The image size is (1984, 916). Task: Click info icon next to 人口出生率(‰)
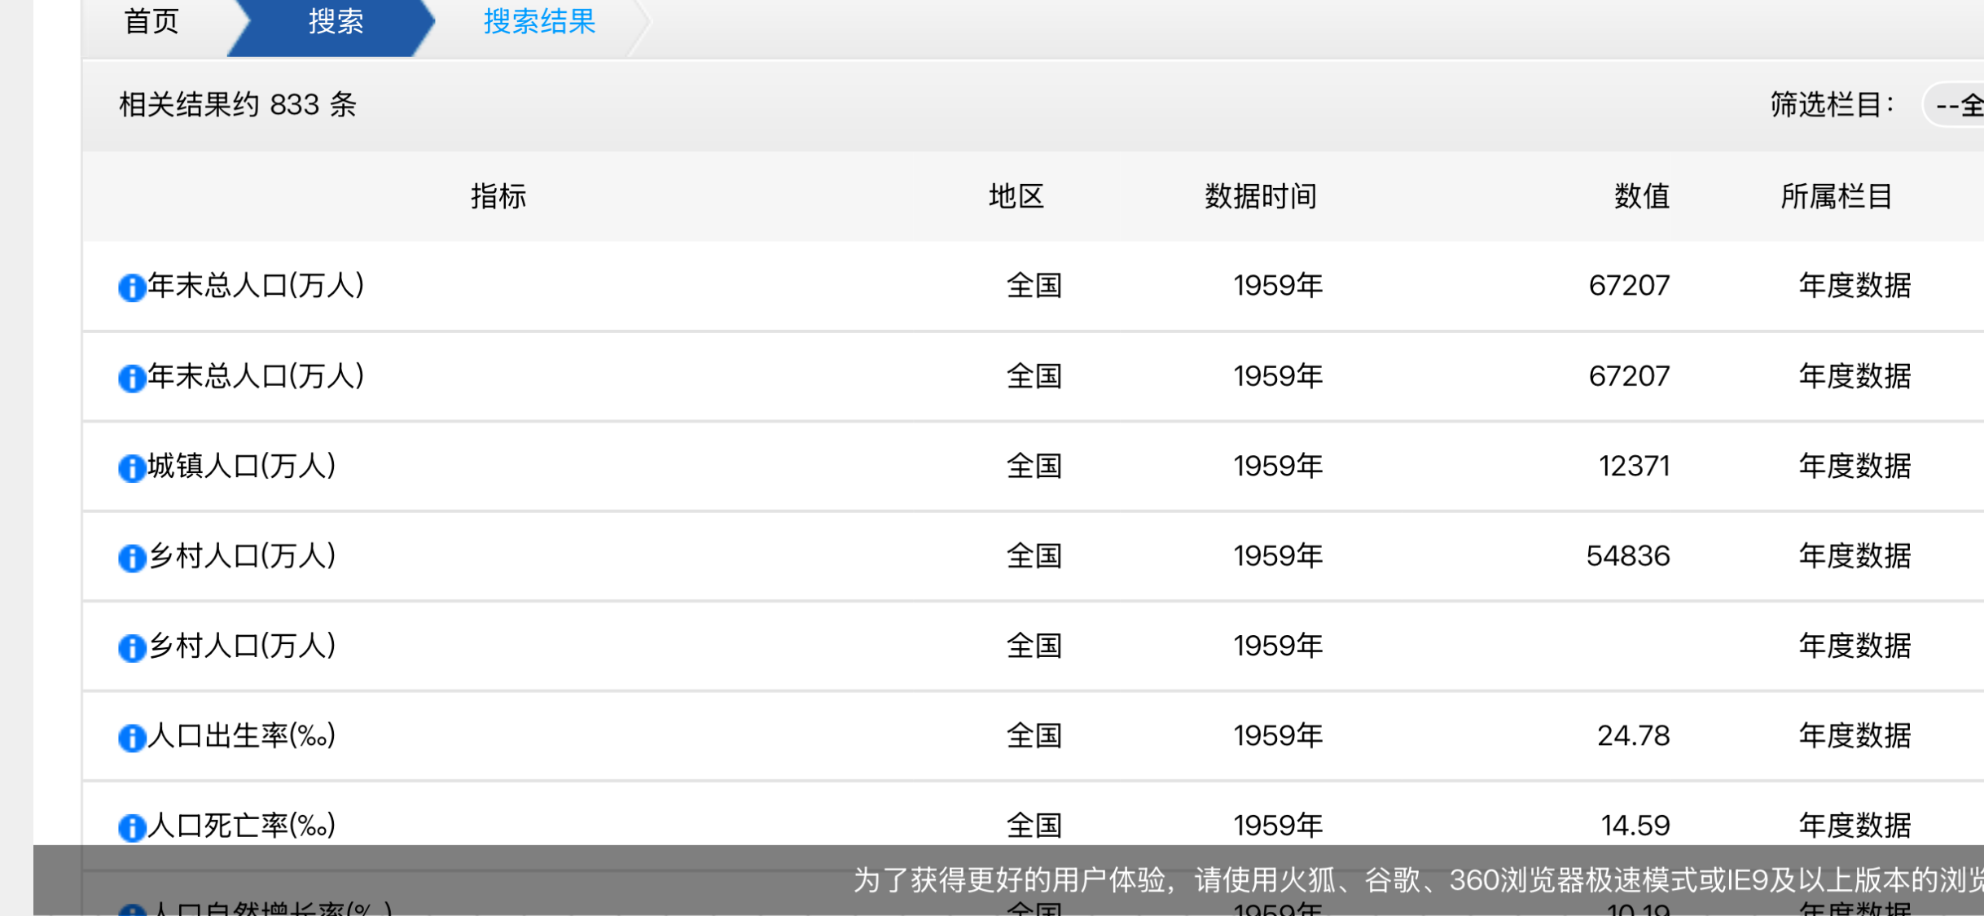click(x=131, y=738)
